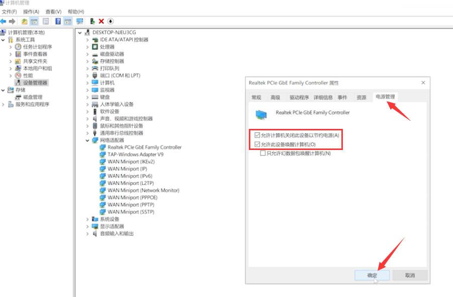The image size is (453, 297).
Task: Select 任务计划程序 in the left tree
Action: tap(37, 46)
